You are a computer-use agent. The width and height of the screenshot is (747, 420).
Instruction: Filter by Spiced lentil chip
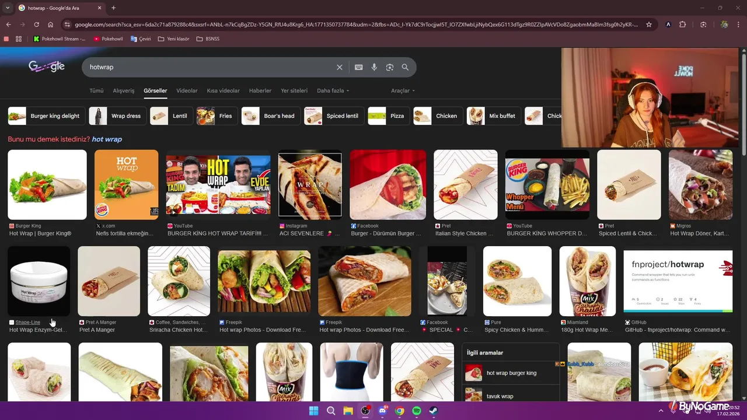pos(334,116)
